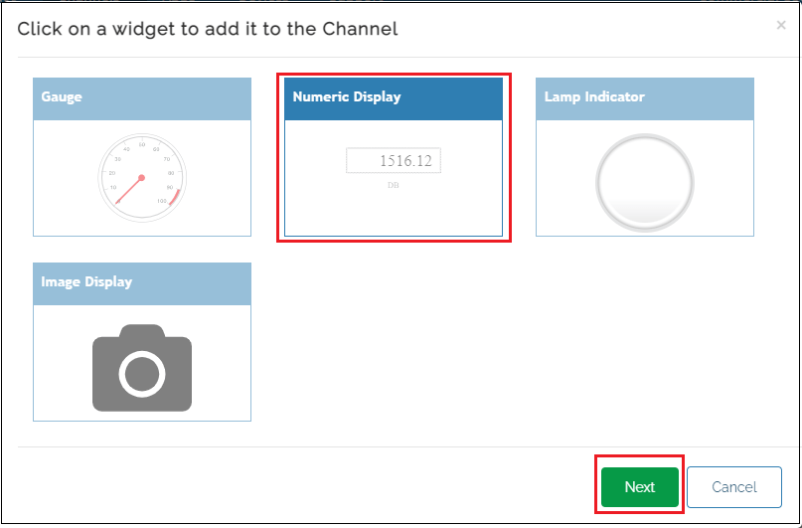
Task: Choose the round lamp indicator icon
Action: click(x=644, y=181)
